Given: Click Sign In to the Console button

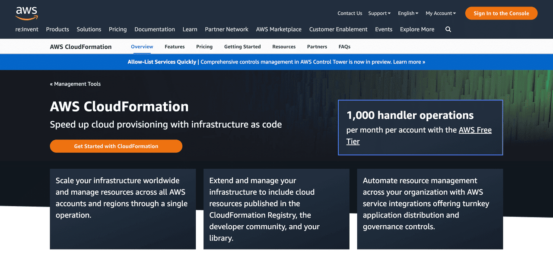Looking at the screenshot, I should coord(501,13).
